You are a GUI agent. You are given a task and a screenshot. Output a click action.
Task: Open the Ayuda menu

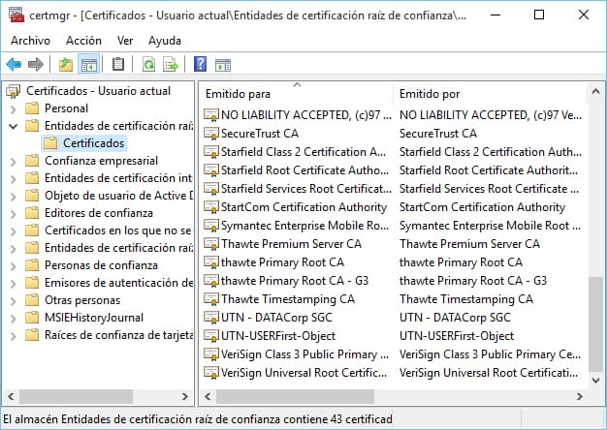pyautogui.click(x=165, y=41)
